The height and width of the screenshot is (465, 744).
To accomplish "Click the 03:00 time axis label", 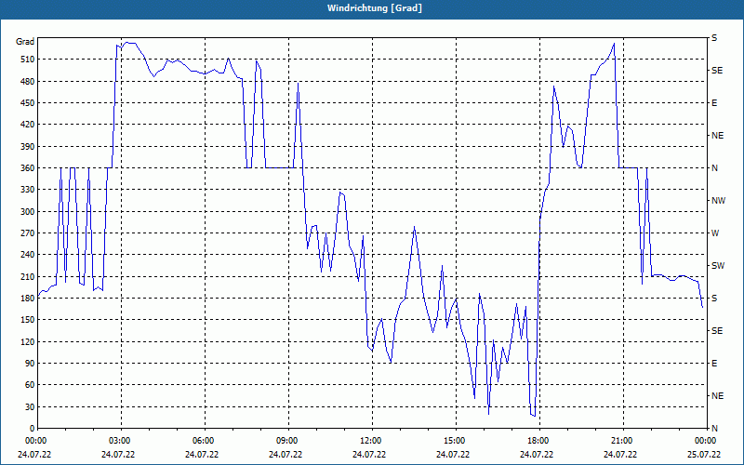I will [121, 441].
